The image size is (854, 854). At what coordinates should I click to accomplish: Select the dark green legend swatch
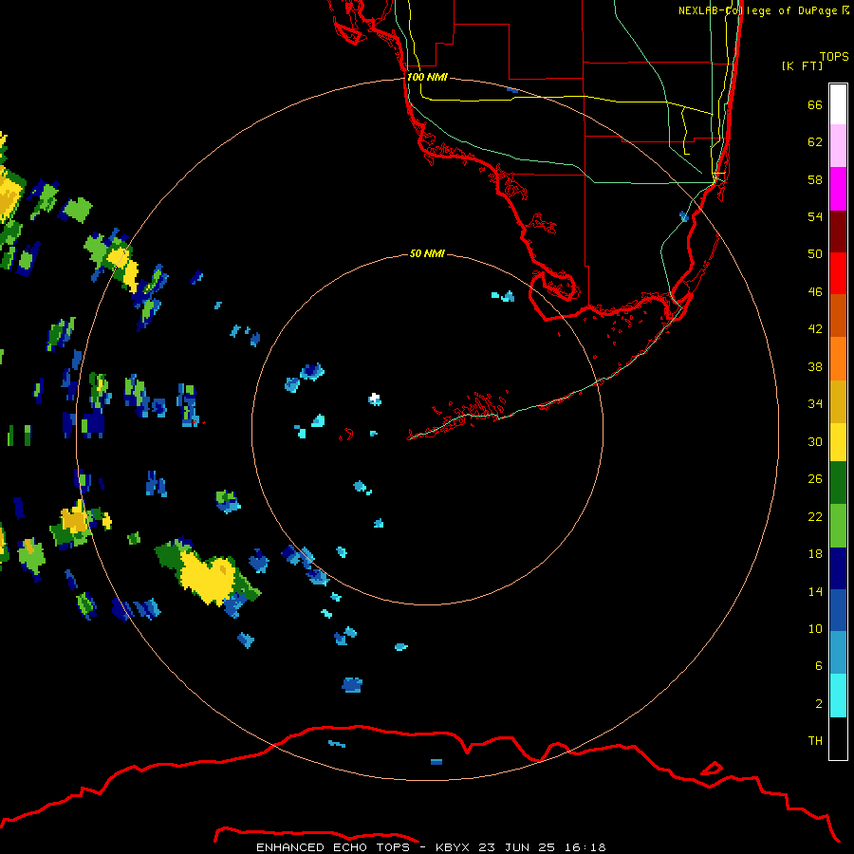[838, 483]
